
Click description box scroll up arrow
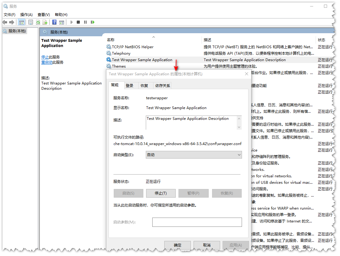[239, 119]
